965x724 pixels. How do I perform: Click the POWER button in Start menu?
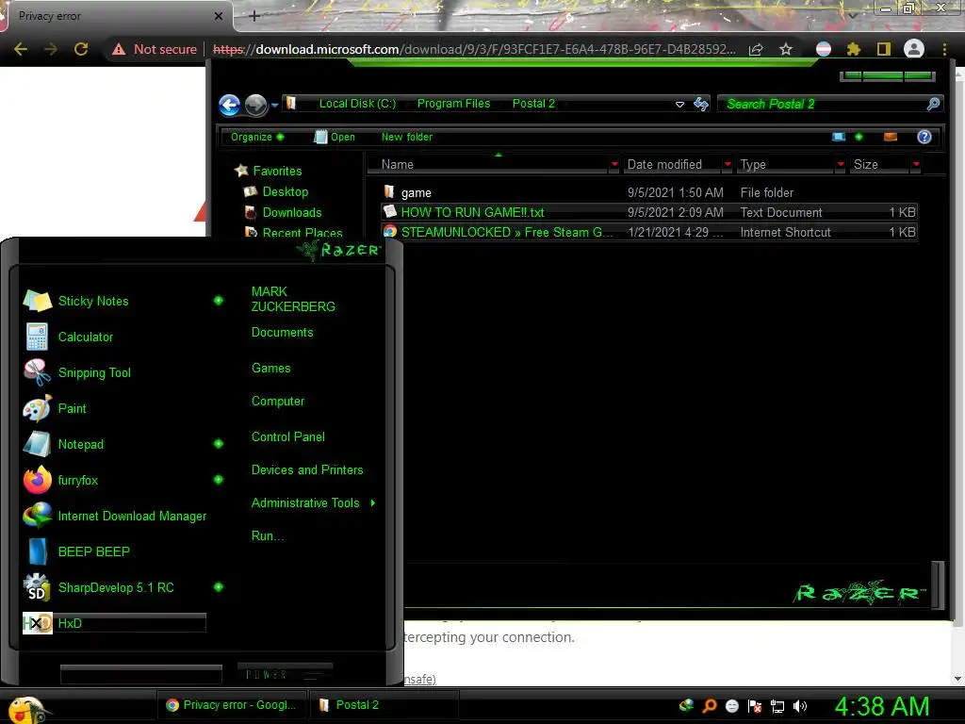285,674
